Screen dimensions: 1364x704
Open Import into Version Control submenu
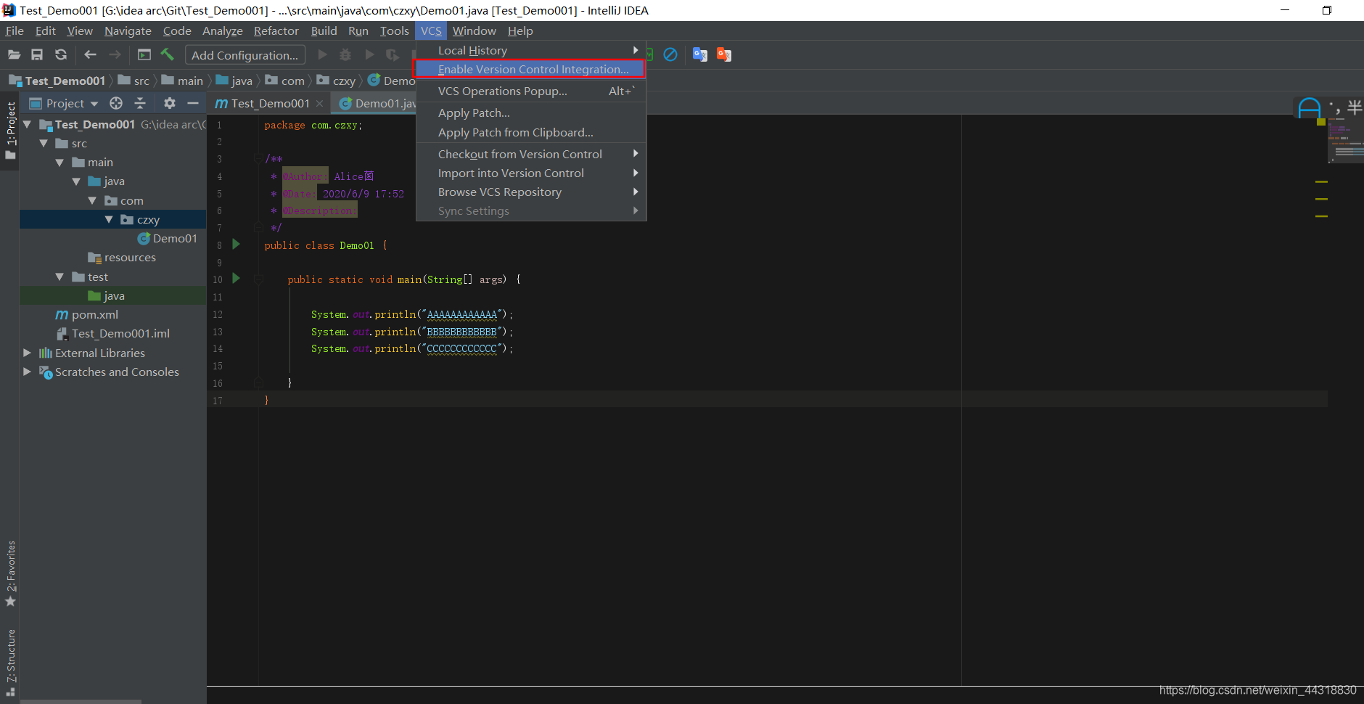click(530, 173)
